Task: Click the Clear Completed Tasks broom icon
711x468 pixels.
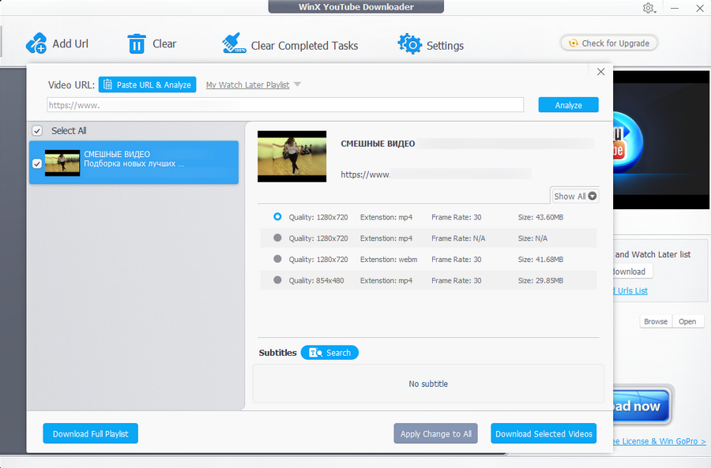Action: point(233,43)
